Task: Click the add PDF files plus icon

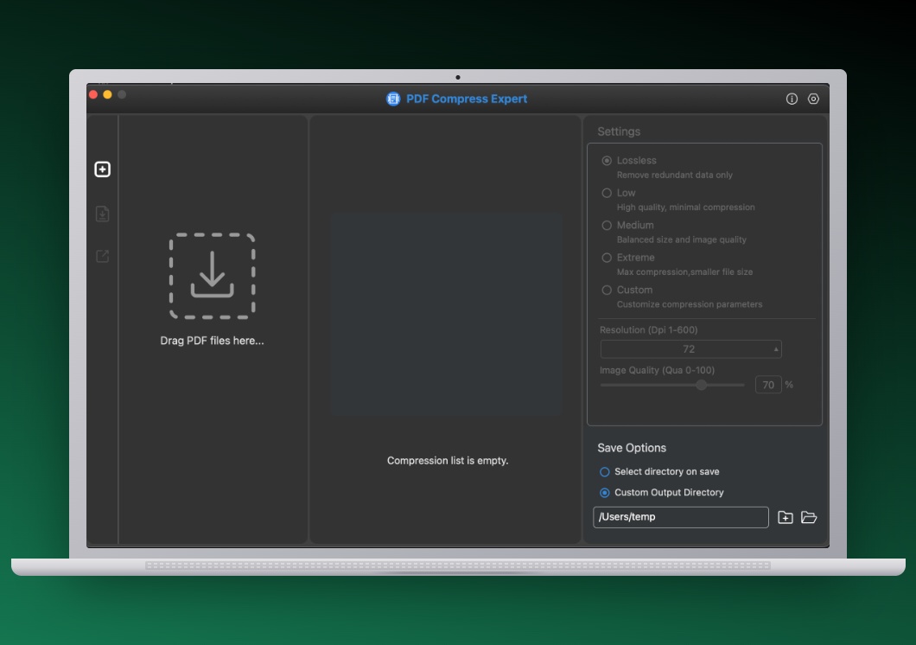Action: click(102, 169)
